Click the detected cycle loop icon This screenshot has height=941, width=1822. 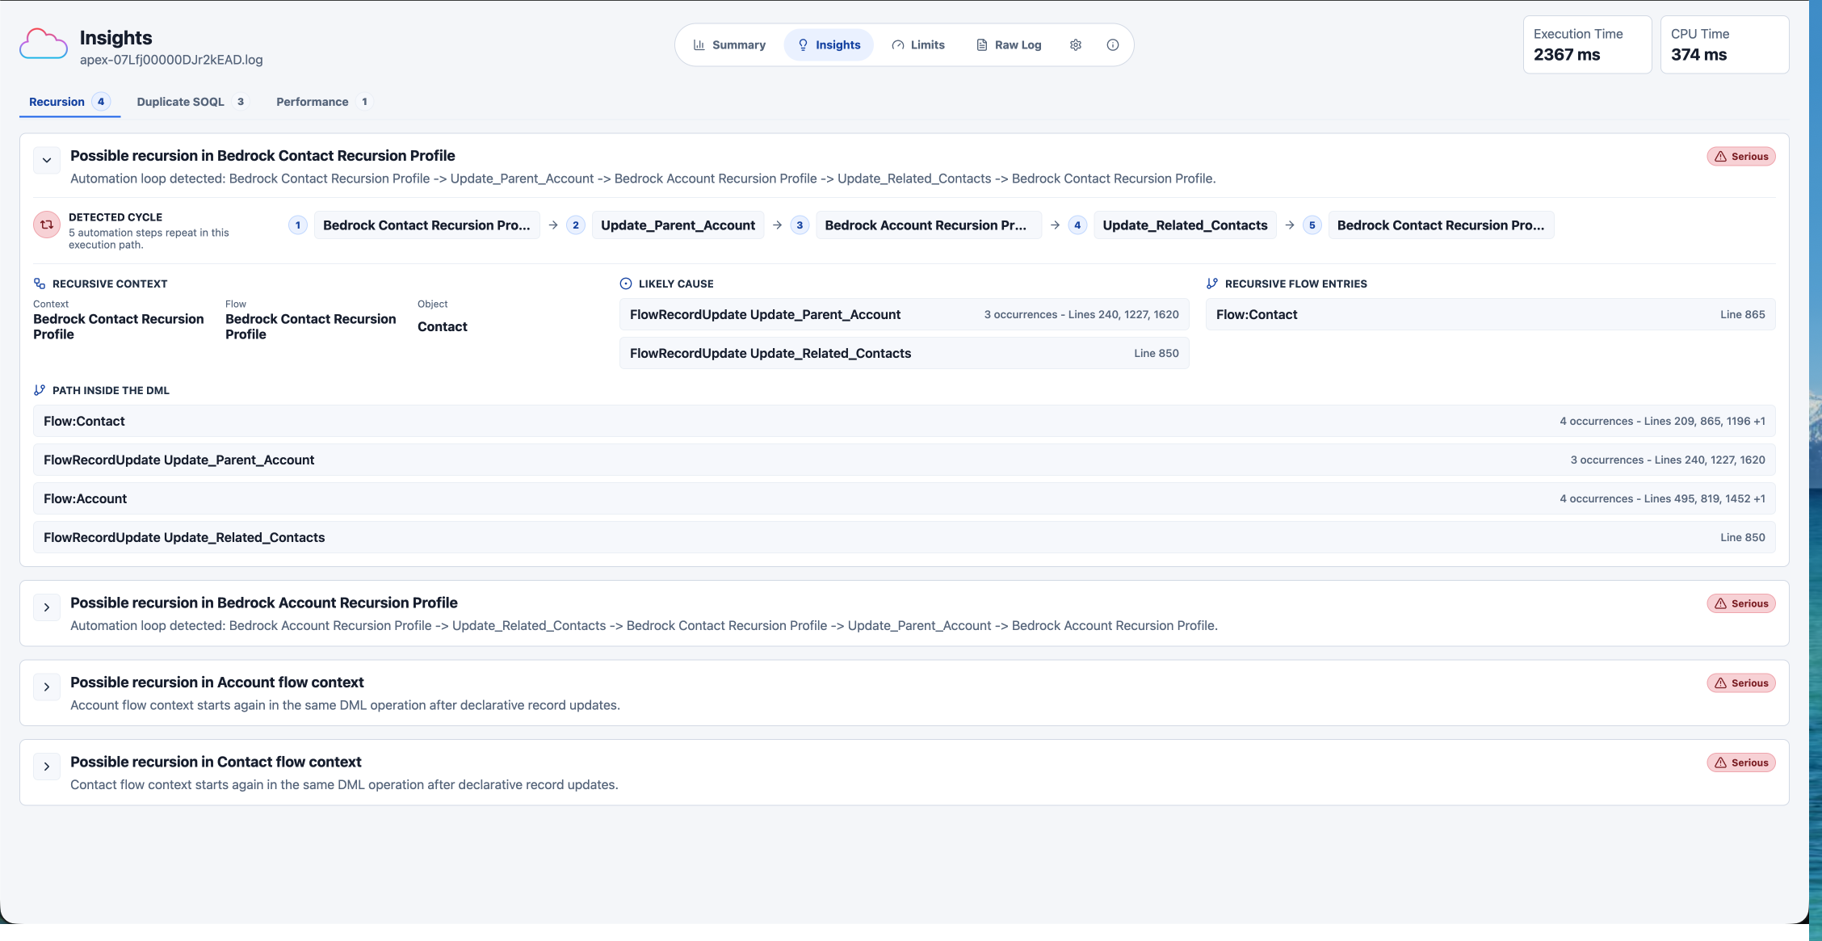(x=47, y=225)
